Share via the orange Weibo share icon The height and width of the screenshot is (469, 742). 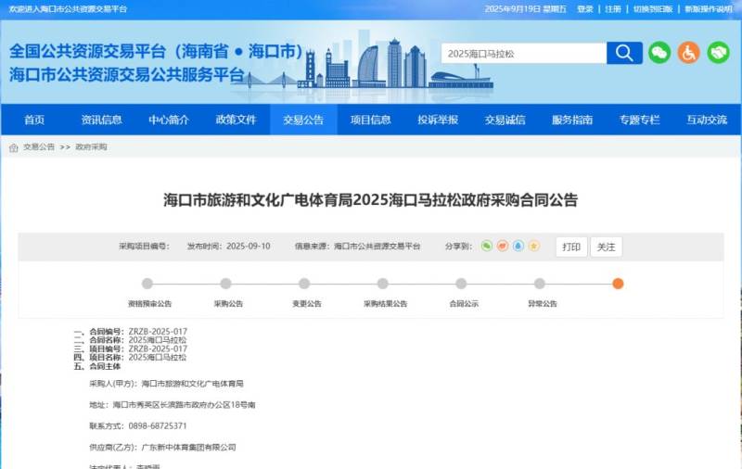pyautogui.click(x=503, y=246)
